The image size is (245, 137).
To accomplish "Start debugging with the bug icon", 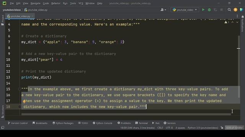I will click(x=209, y=10).
